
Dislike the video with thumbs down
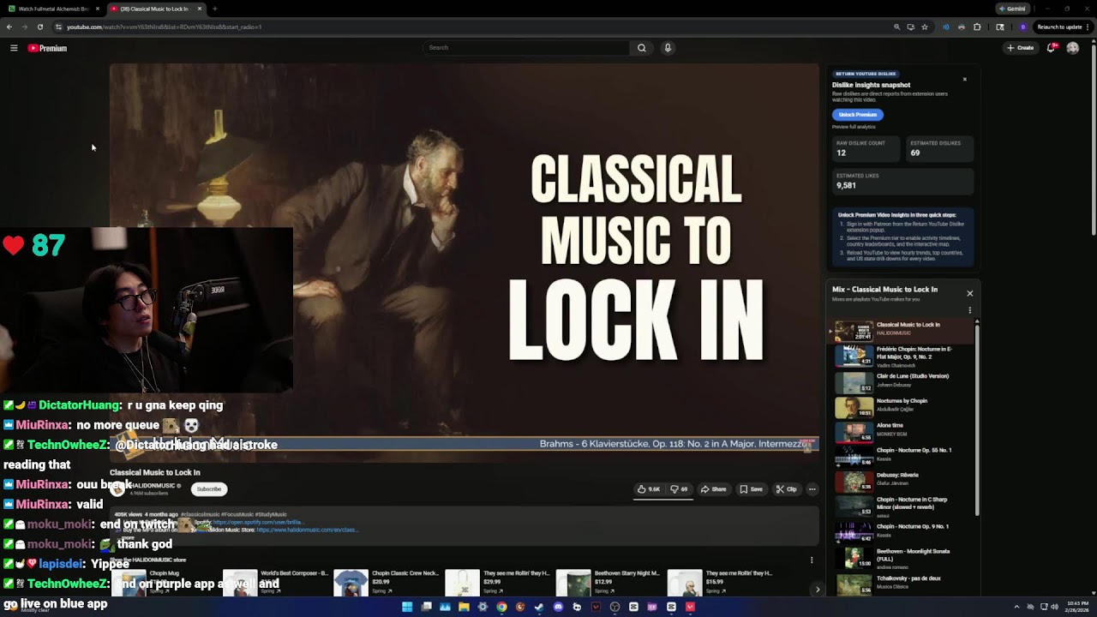(x=679, y=489)
